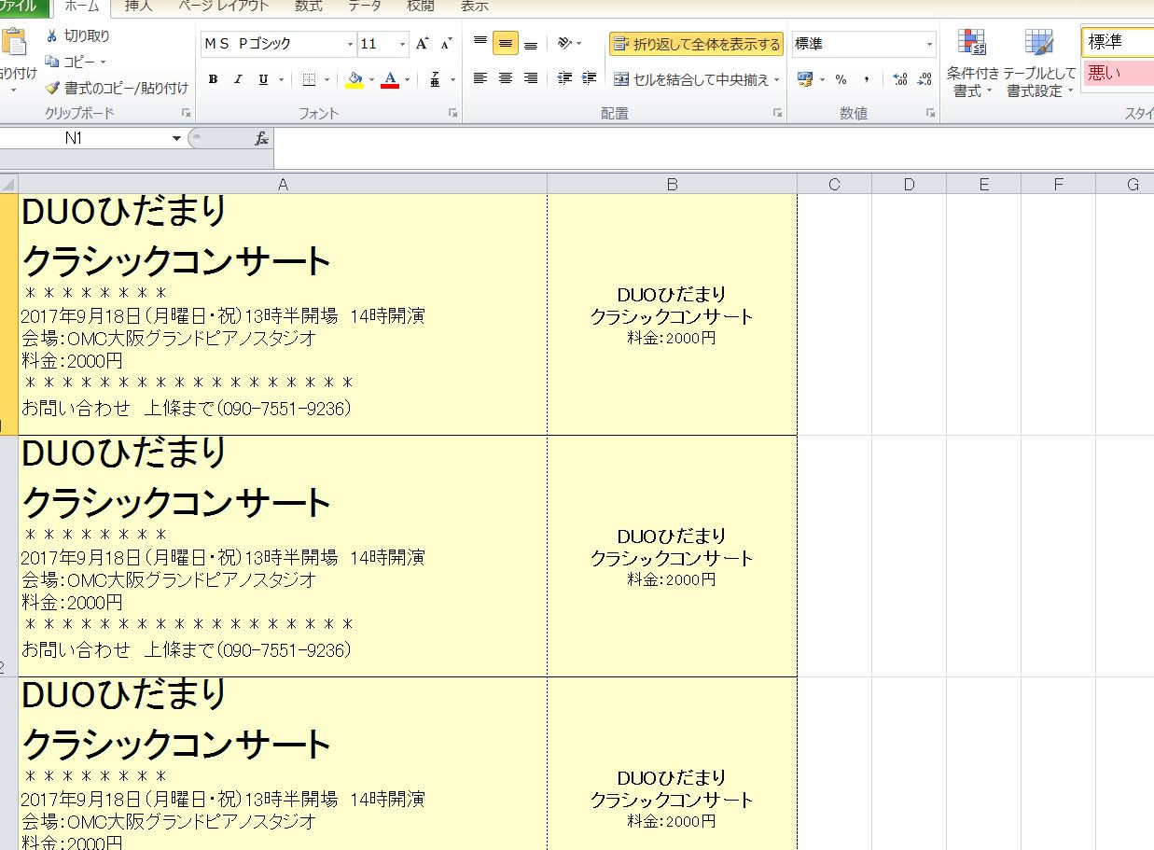Expand the fill color dropdown arrow
The width and height of the screenshot is (1154, 850).
tap(371, 80)
